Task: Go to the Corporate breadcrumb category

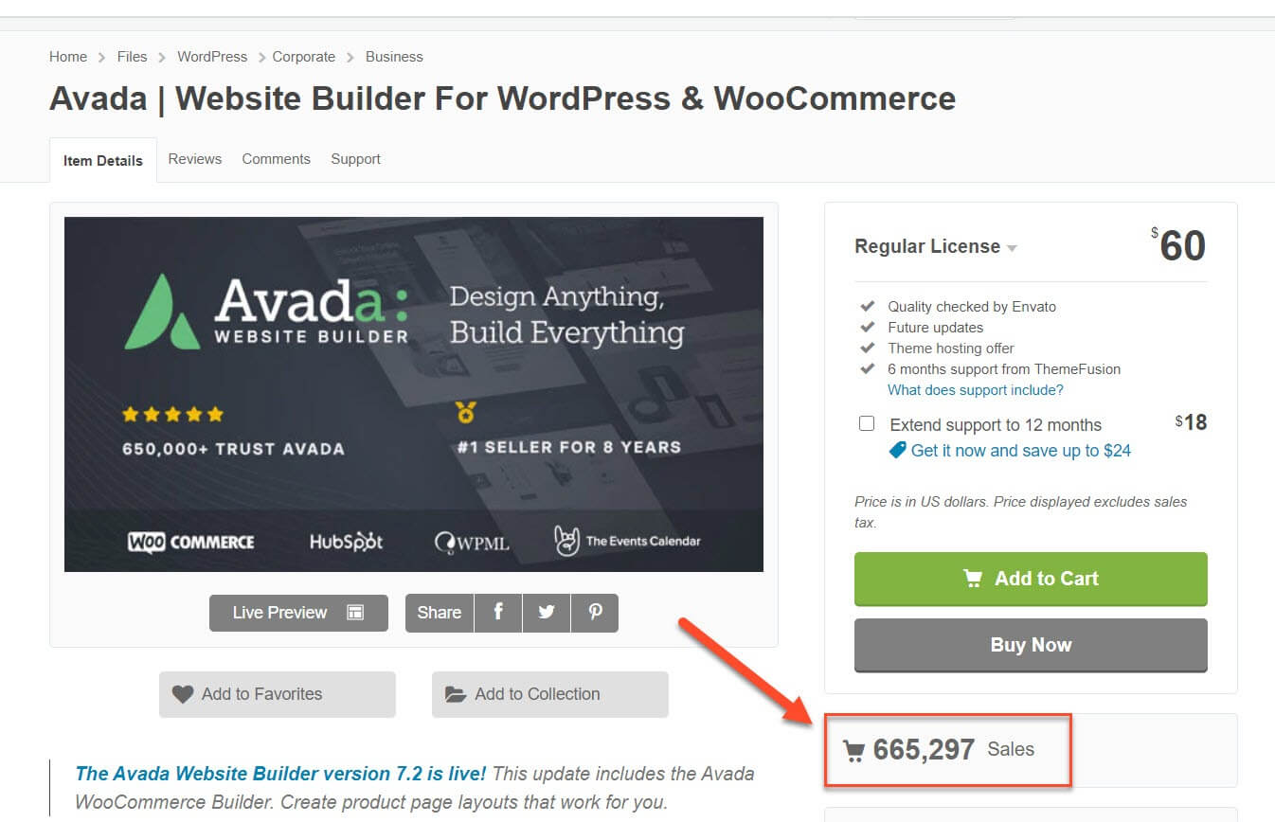Action: (304, 57)
